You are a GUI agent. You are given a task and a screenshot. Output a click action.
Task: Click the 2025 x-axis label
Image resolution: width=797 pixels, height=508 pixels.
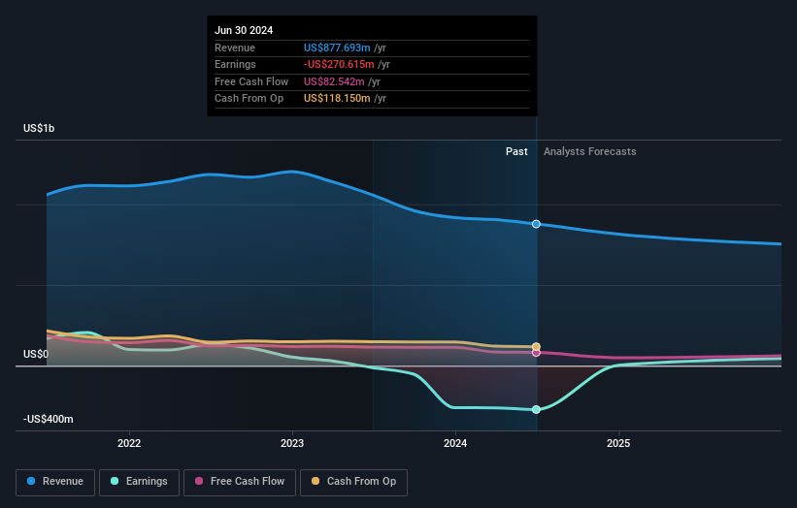[x=618, y=443]
